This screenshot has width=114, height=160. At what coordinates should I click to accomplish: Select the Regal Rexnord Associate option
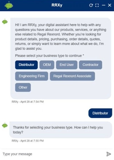(72, 76)
